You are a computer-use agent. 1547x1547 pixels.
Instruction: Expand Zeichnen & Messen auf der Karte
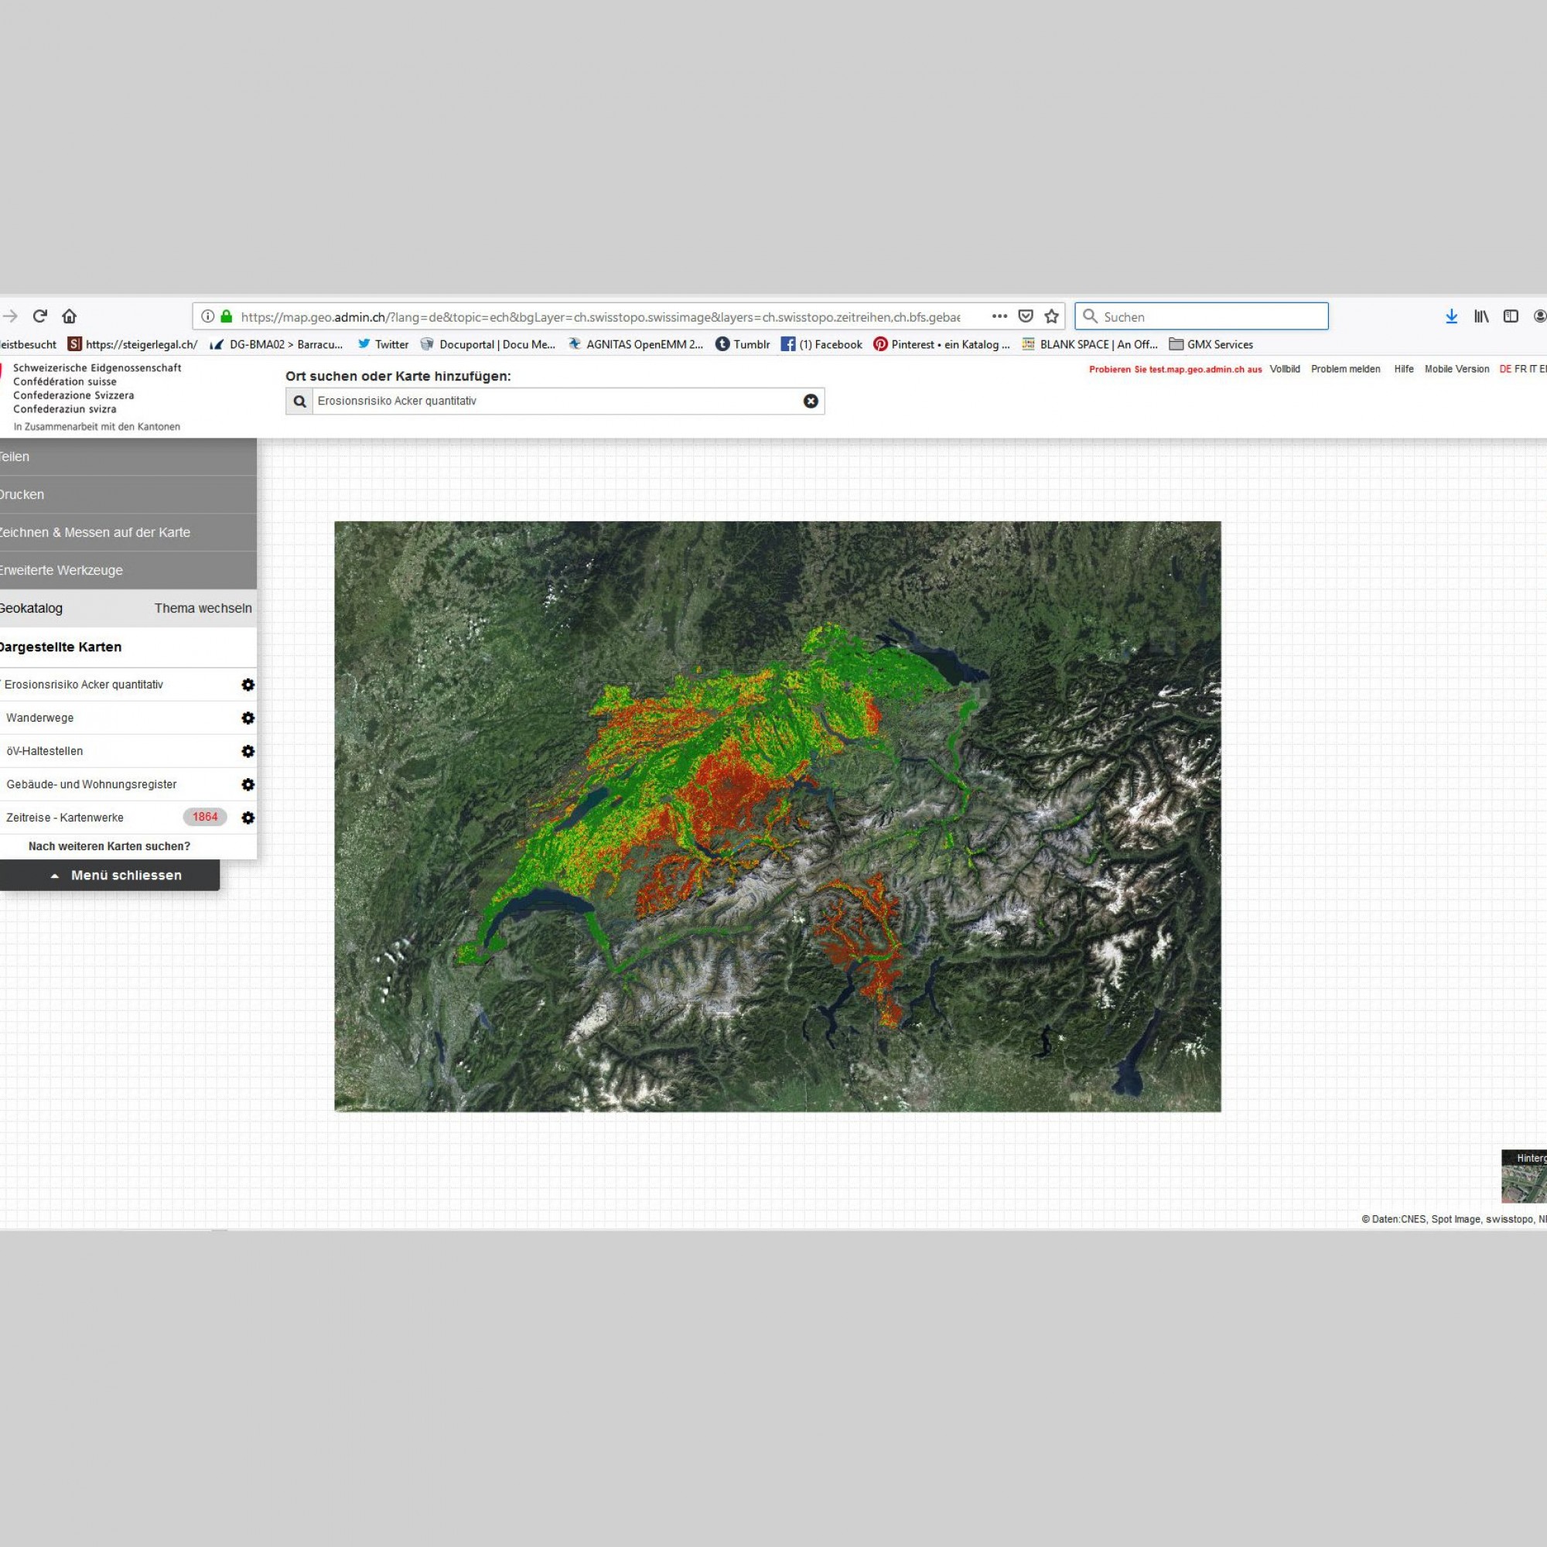coord(128,532)
